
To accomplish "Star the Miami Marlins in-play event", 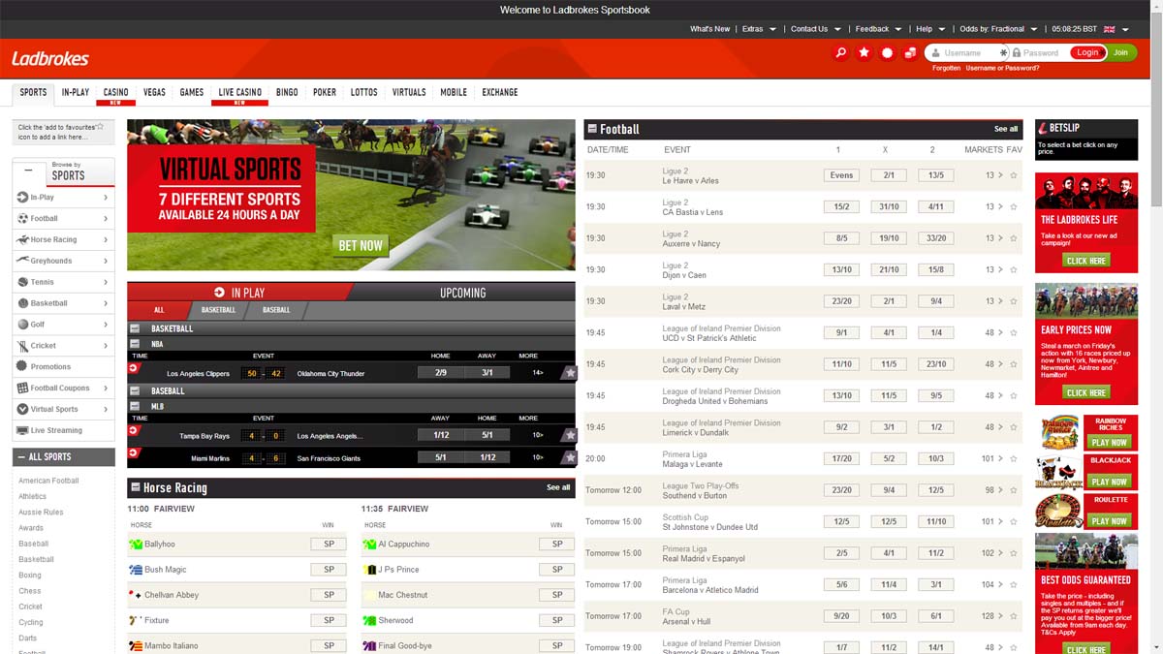I will [x=570, y=457].
